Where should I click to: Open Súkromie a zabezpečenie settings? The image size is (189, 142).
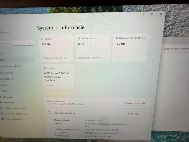(x=17, y=114)
